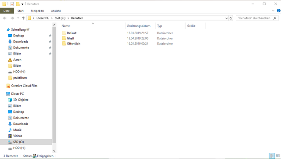
Task: Expand the breadcrumb arrow after SSD (C:)
Action: [68, 18]
